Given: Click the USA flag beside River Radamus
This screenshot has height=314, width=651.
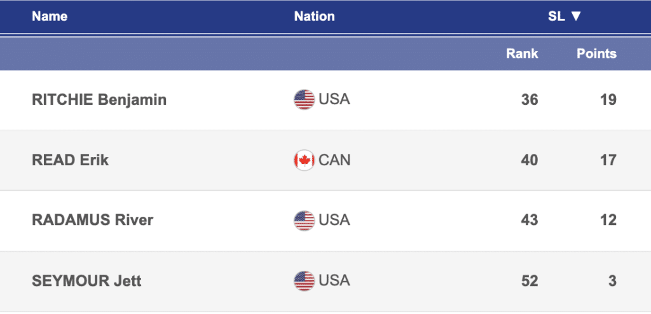Looking at the screenshot, I should point(304,221).
